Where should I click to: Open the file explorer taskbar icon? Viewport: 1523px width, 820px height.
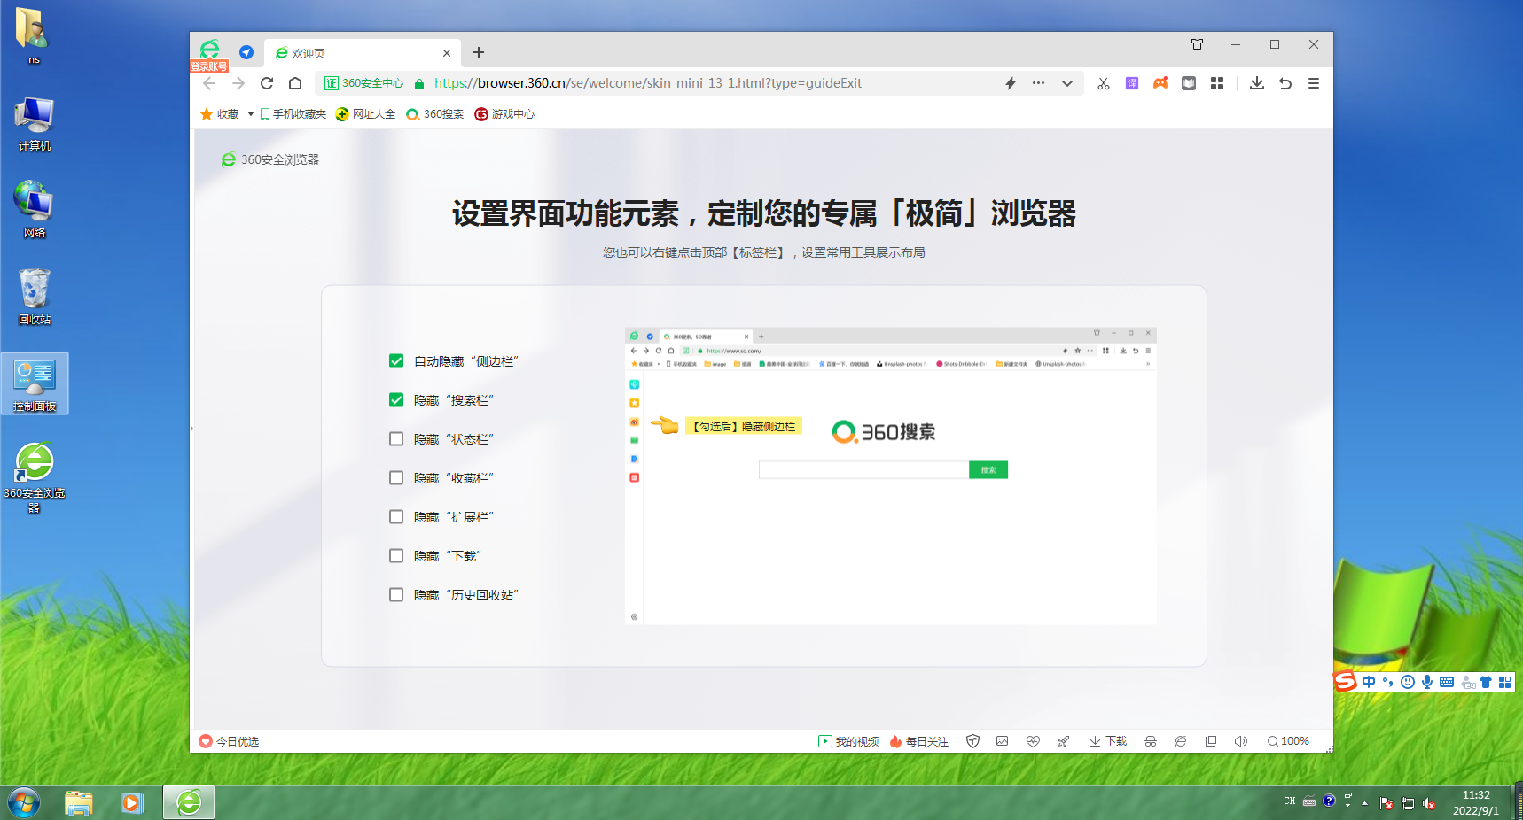[79, 803]
